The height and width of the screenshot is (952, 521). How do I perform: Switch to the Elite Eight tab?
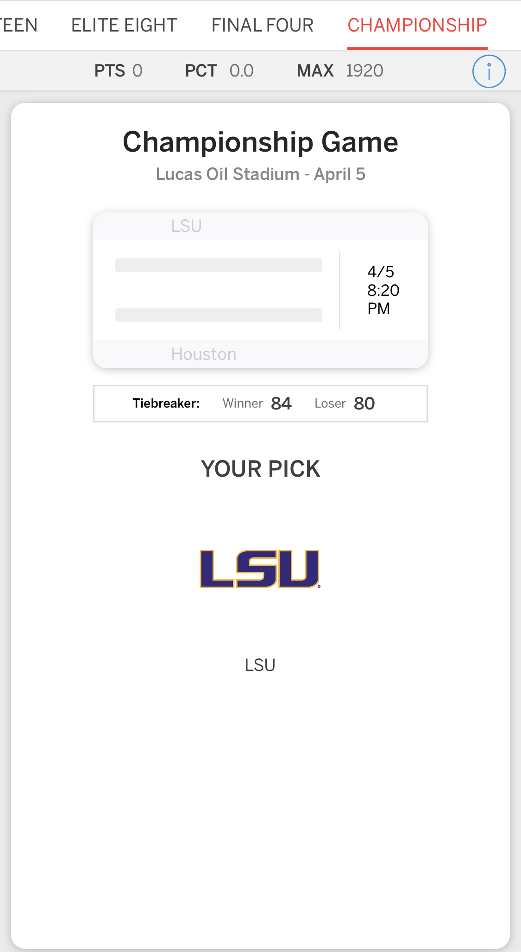pos(124,26)
